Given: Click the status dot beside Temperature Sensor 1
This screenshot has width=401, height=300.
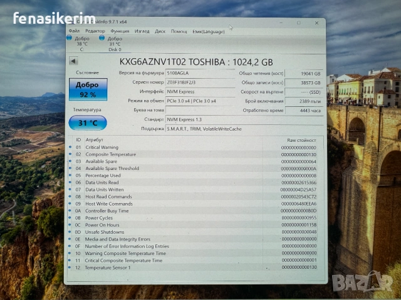Looking at the screenshot, I should click(70, 267).
